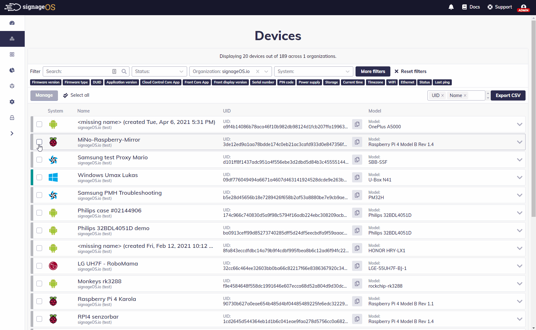The image size is (536, 330).
Task: Click into the Search input field
Action: point(78,71)
